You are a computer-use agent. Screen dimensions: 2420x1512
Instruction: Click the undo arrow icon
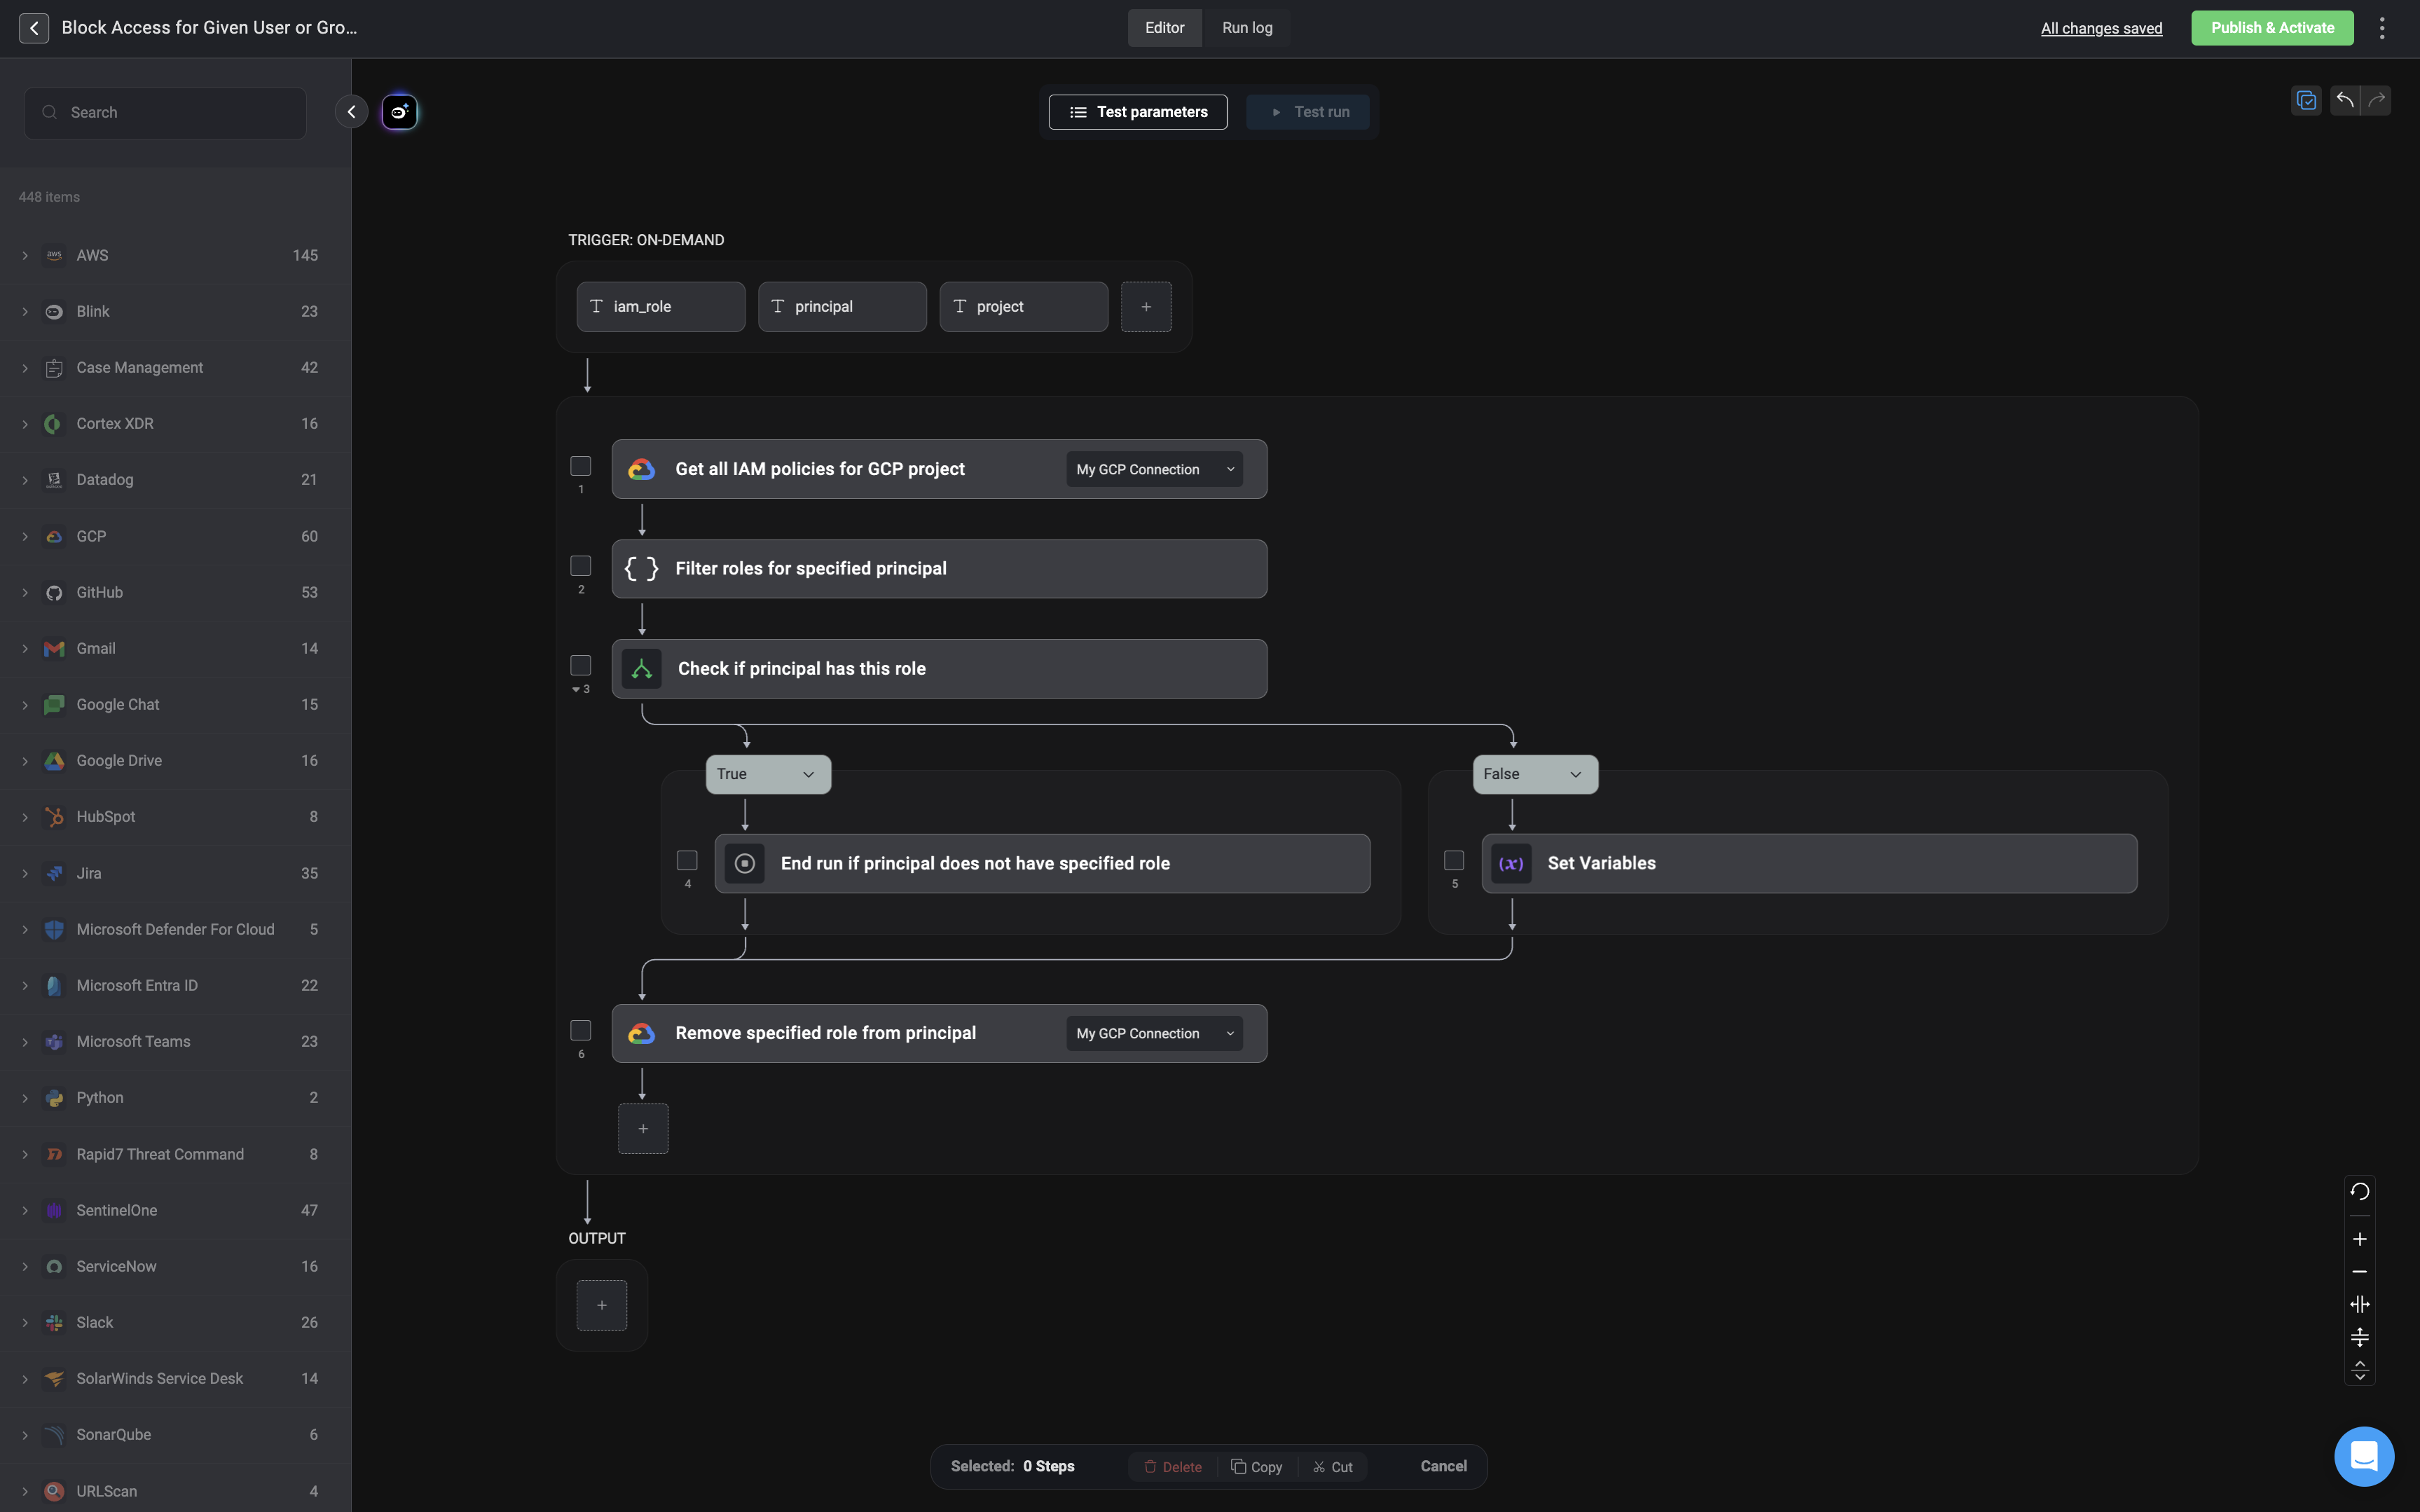pos(2344,100)
